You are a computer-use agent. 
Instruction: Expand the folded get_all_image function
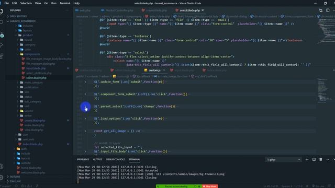tap(85, 131)
